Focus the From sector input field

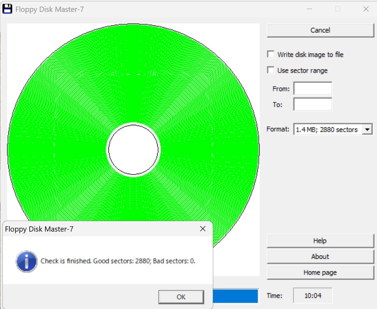(313, 89)
